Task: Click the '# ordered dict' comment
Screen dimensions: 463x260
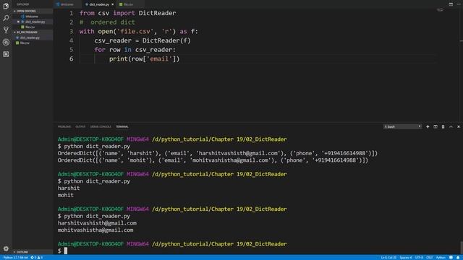Action: (x=107, y=22)
